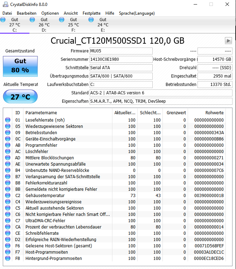Image resolution: width=236 pixels, height=269 pixels.
Task: Select raw value 00071D56BFEF
Action: pos(209,246)
